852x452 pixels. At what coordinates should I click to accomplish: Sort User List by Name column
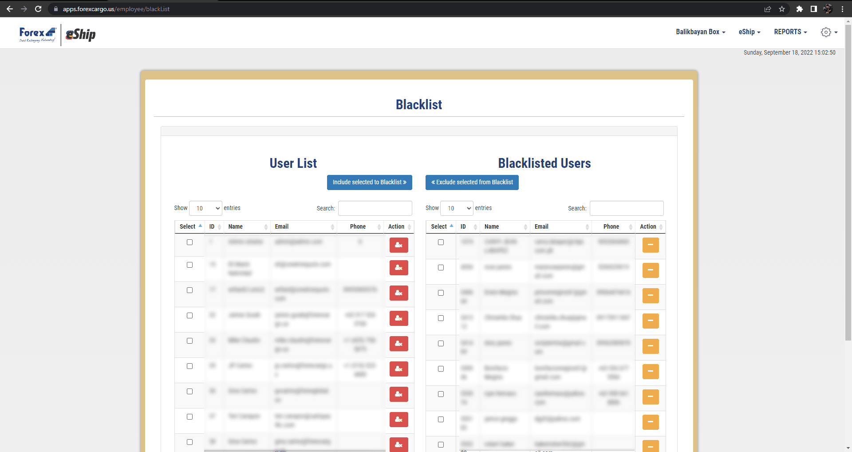247,227
